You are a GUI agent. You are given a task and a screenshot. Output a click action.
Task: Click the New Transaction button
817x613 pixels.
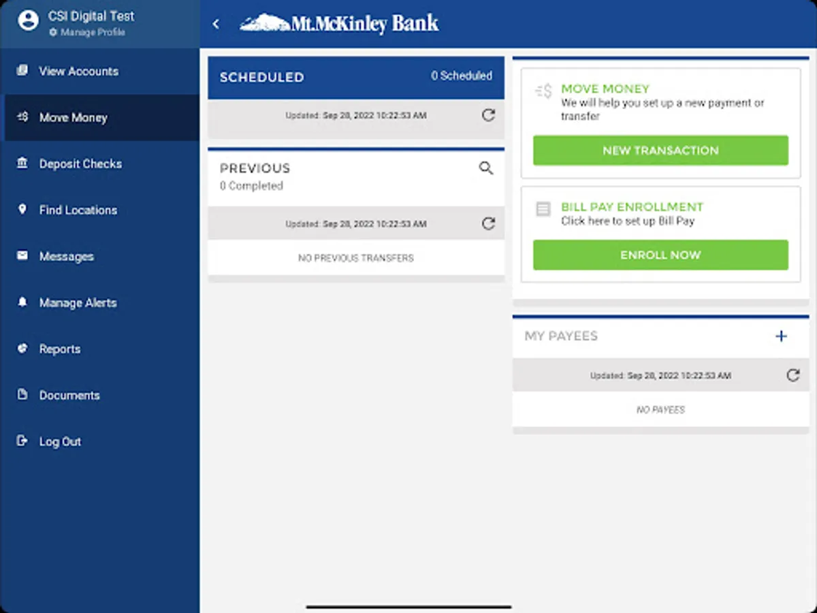click(660, 151)
